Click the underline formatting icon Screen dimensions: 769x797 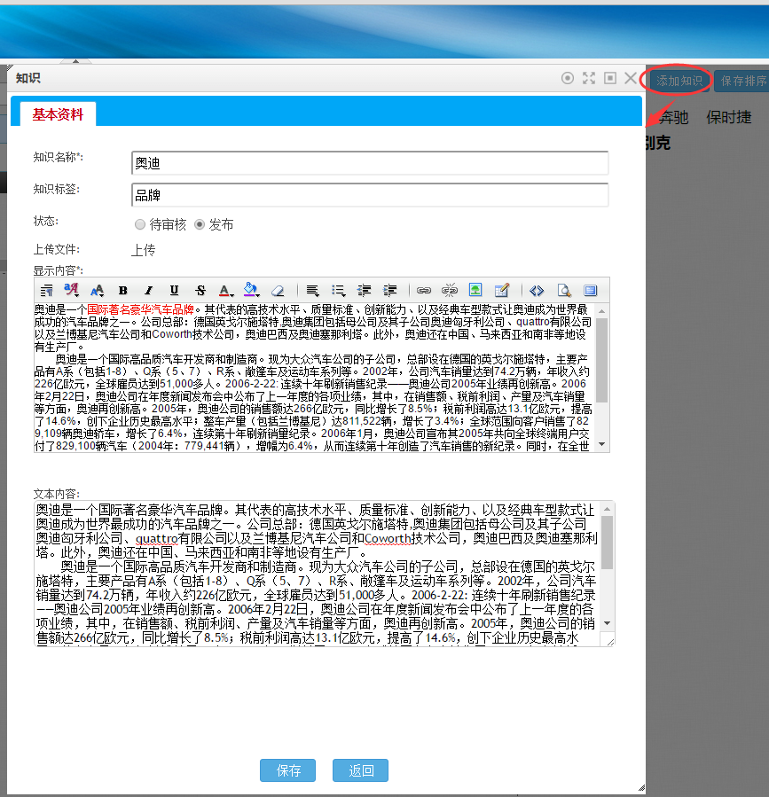[x=174, y=290]
